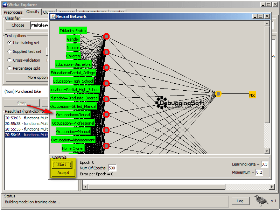
Task: Choose the 'Cross-validation' test option
Action: click(x=9, y=60)
